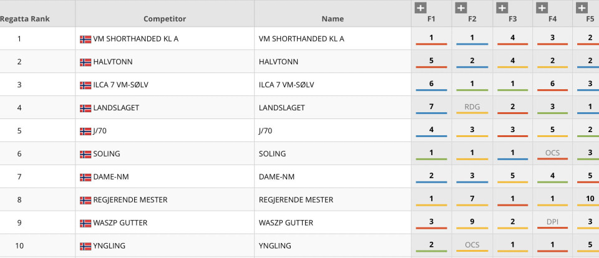Screen dimensions: 599x258
Task: Click the RDG score for LANDSLAGET
Action: point(472,108)
